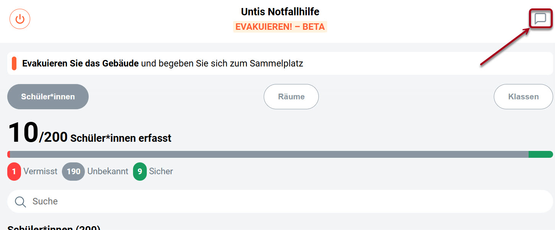This screenshot has width=555, height=230.
Task: Click the green section of the progress bar
Action: 541,154
